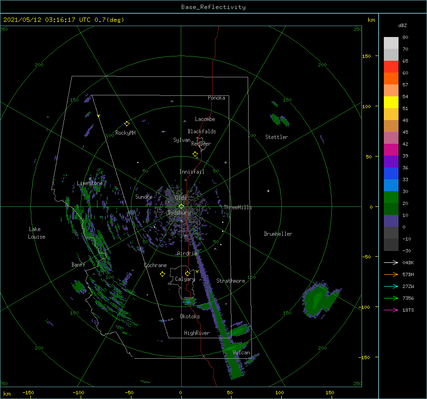Click the Ponoka label

216,98
